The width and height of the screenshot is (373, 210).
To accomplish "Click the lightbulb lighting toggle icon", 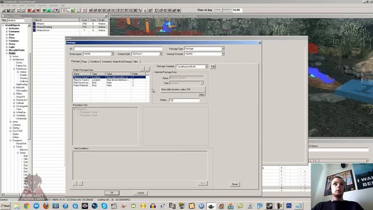I will pyautogui.click(x=64, y=10).
